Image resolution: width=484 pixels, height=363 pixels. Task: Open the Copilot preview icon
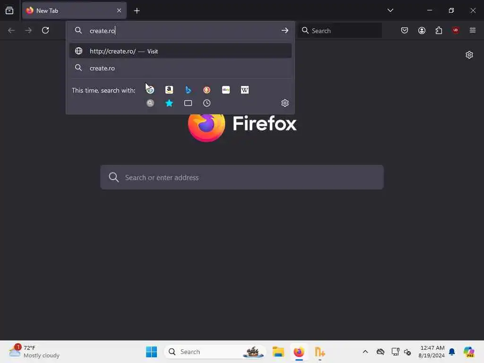[469, 352]
